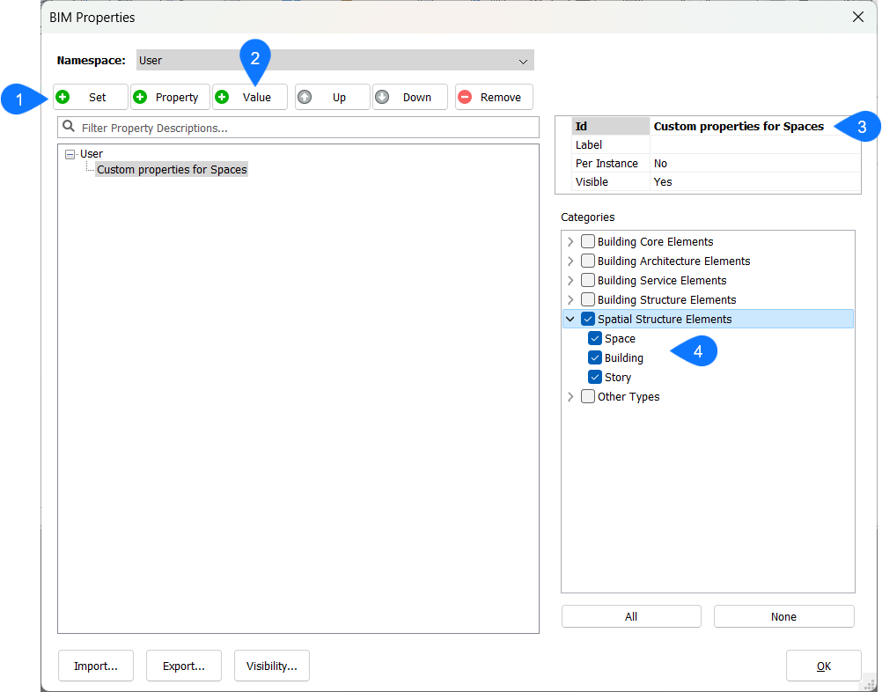Click the search magnifier icon

[69, 127]
